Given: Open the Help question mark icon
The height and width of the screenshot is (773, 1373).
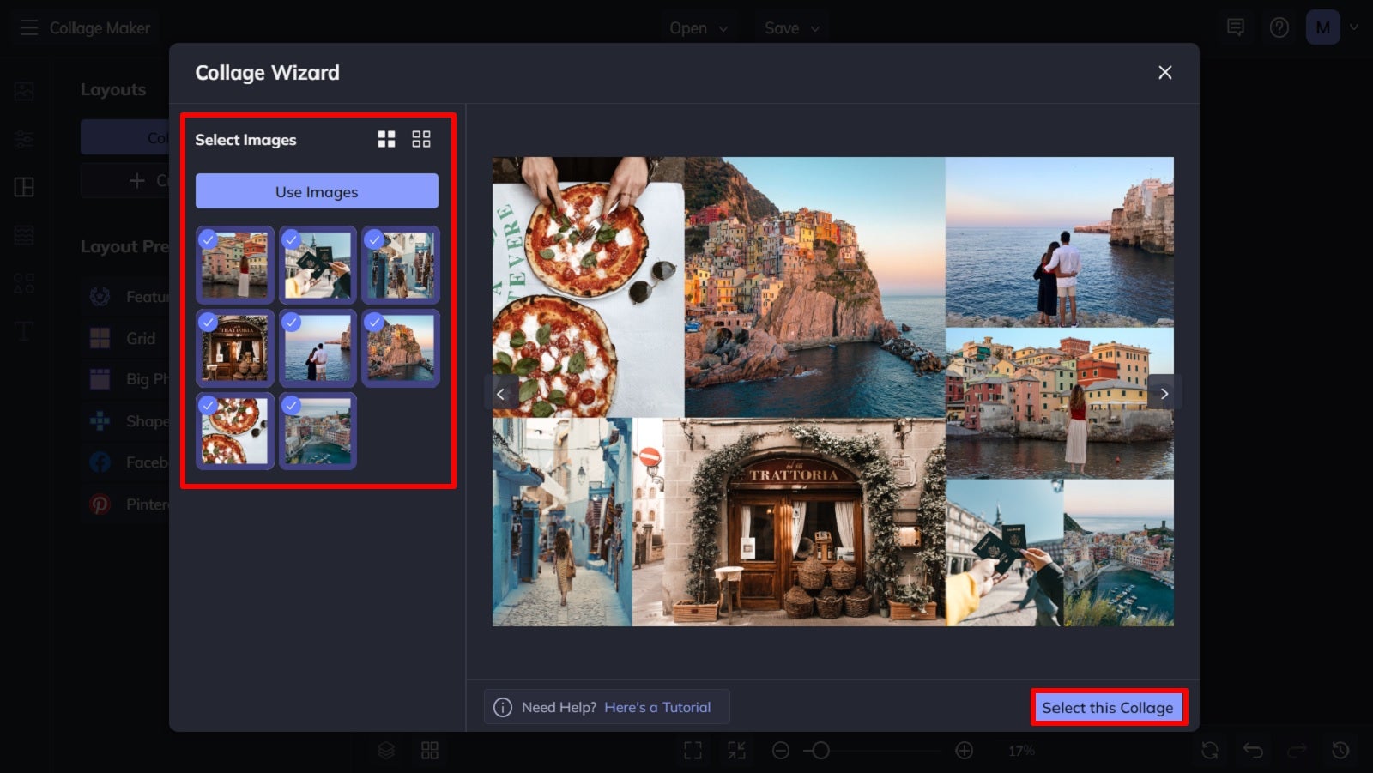Looking at the screenshot, I should (x=1279, y=27).
